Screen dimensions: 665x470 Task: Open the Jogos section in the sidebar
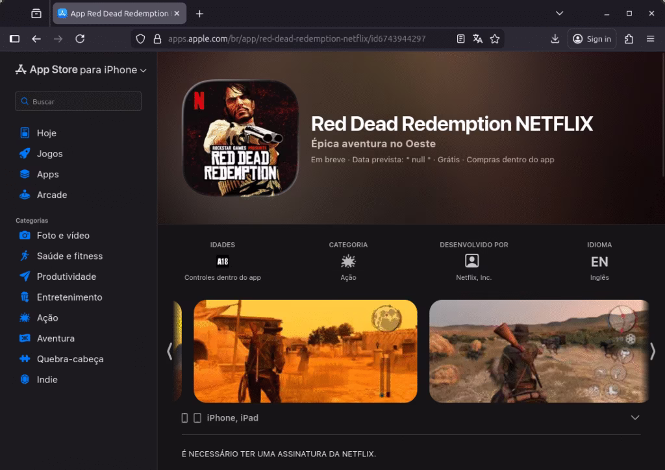[x=49, y=153]
